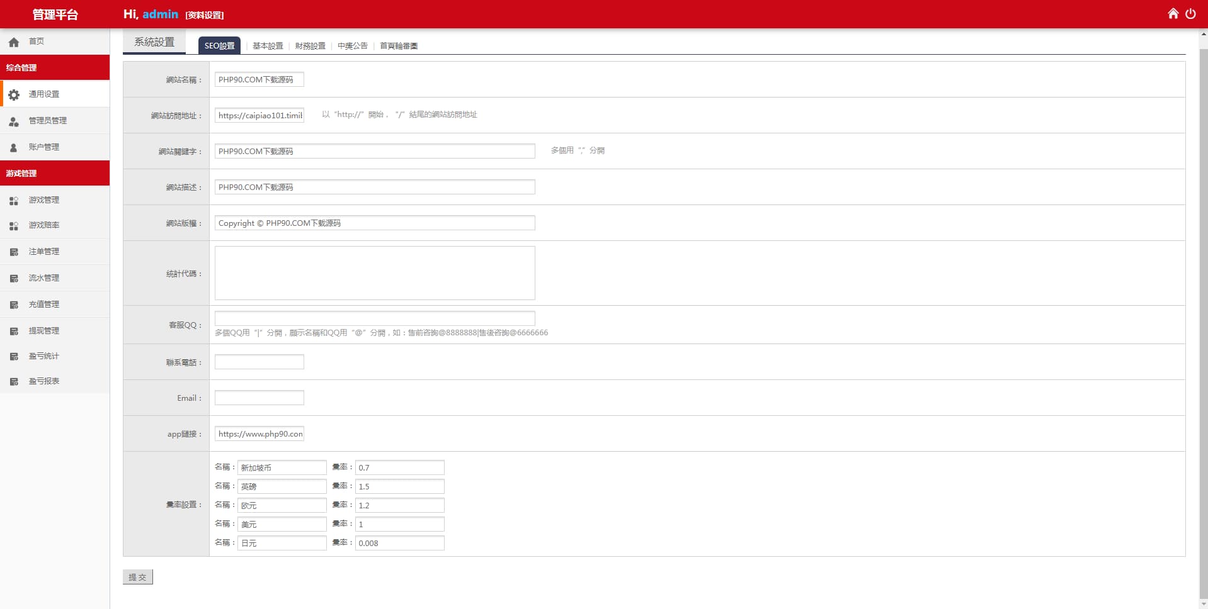Image resolution: width=1208 pixels, height=609 pixels.
Task: Select the 首頁輪番圖 tab
Action: click(x=398, y=46)
